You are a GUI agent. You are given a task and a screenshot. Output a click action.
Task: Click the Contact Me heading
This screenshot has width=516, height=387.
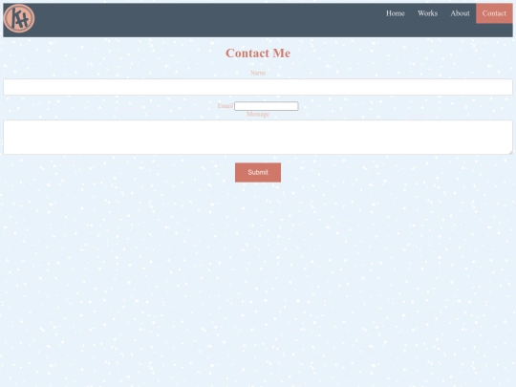click(258, 54)
